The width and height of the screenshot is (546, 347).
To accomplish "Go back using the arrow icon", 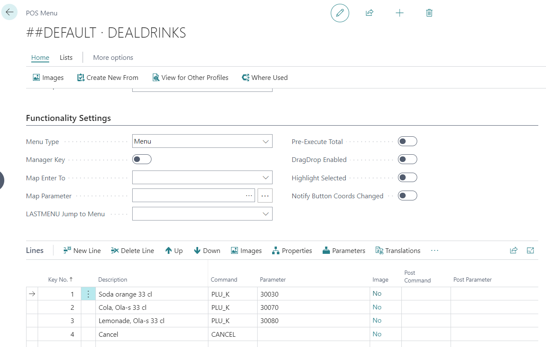I will (9, 12).
